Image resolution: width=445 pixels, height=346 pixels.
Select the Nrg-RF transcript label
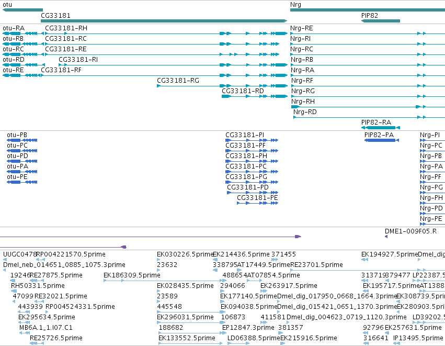coord(302,81)
